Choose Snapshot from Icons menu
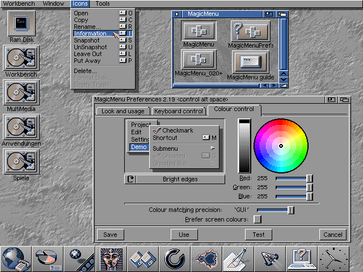This screenshot has width=363, height=272. tap(103, 40)
